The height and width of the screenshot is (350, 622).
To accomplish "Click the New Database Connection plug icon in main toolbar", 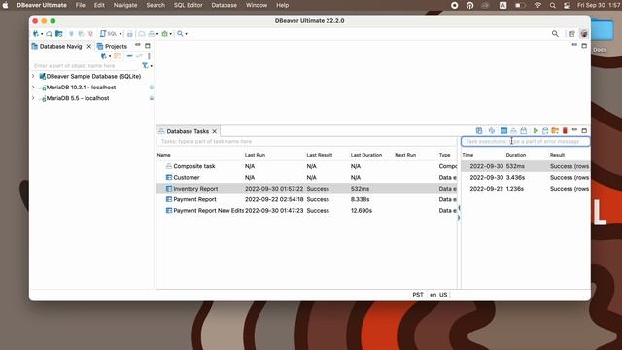I will click(x=36, y=34).
